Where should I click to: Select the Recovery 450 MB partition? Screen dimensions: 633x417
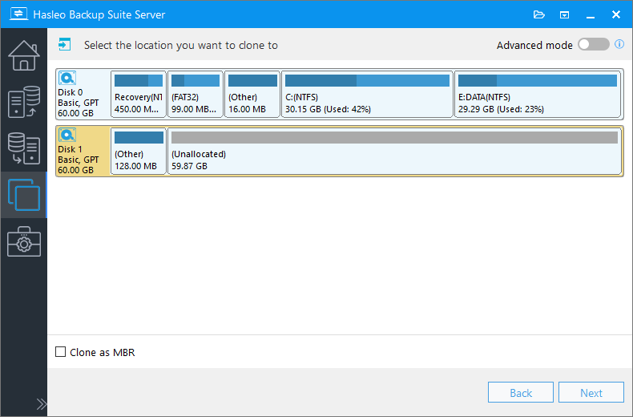click(x=139, y=94)
